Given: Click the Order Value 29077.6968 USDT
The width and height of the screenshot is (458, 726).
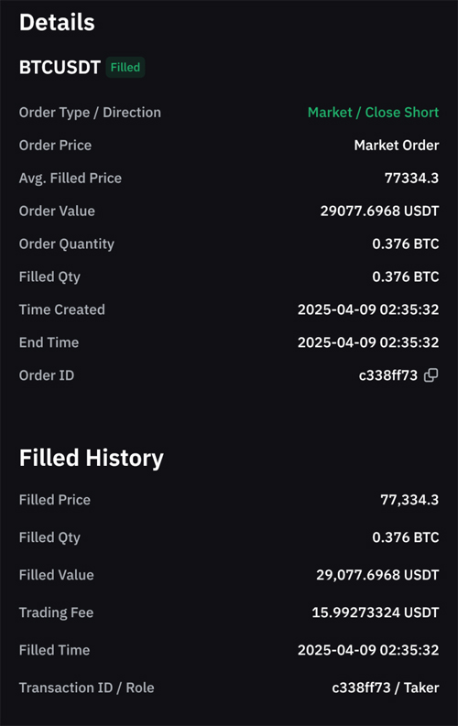Looking at the screenshot, I should tap(379, 211).
